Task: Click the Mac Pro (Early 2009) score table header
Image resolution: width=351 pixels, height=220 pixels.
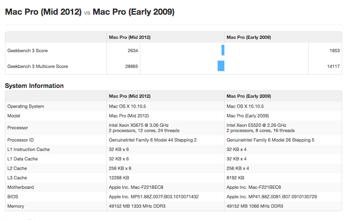Action: (248, 37)
